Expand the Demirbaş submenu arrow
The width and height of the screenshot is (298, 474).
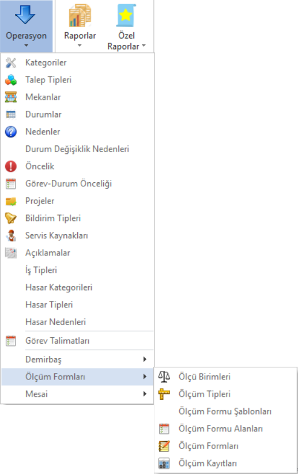(145, 359)
